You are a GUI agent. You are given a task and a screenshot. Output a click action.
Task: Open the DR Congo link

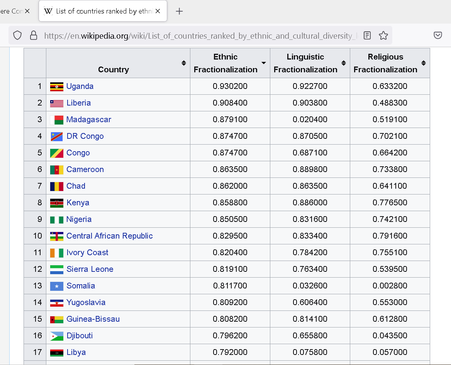click(85, 136)
